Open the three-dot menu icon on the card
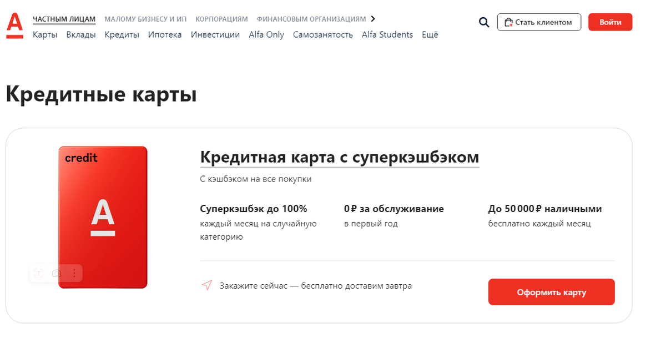This screenshot has height=358, width=666. (x=73, y=273)
